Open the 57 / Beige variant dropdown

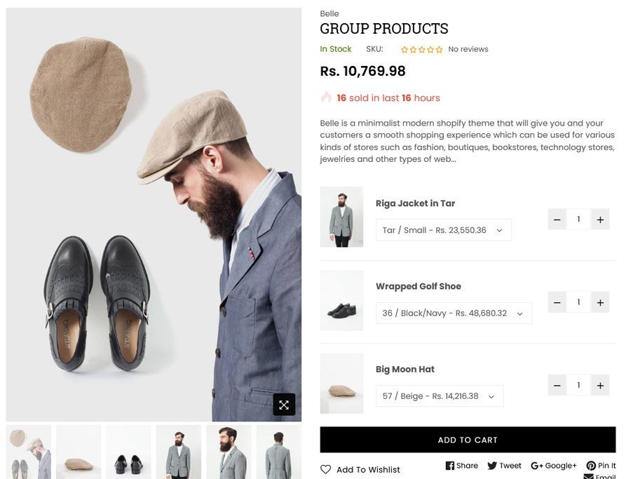(440, 396)
